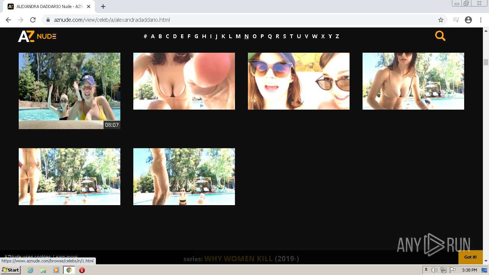Browse letter Q in alphabet menu
This screenshot has width=489, height=275.
pos(270,36)
